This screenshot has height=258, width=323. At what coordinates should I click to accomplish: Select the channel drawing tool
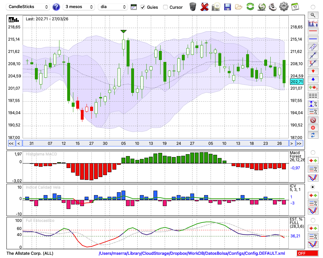coord(313,47)
